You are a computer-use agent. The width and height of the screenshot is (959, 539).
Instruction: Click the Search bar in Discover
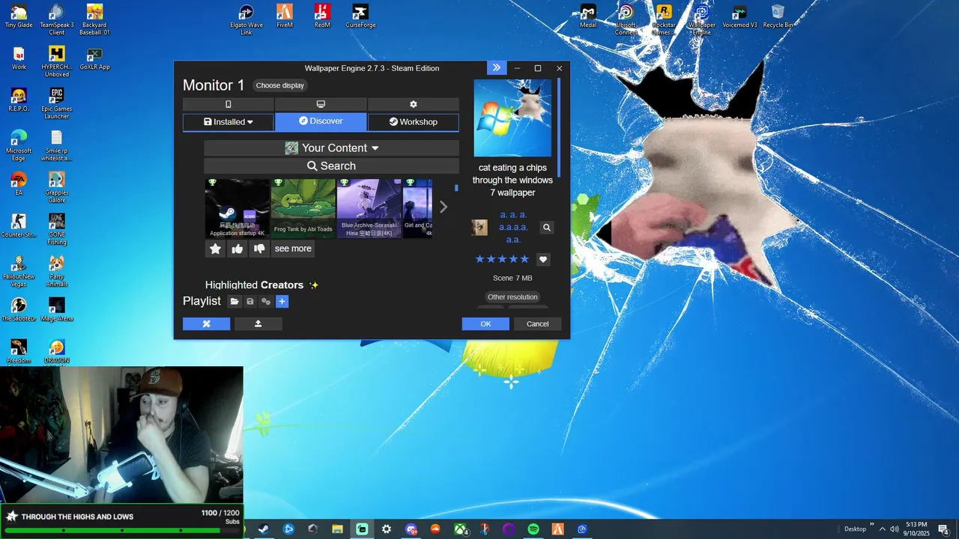click(x=331, y=166)
